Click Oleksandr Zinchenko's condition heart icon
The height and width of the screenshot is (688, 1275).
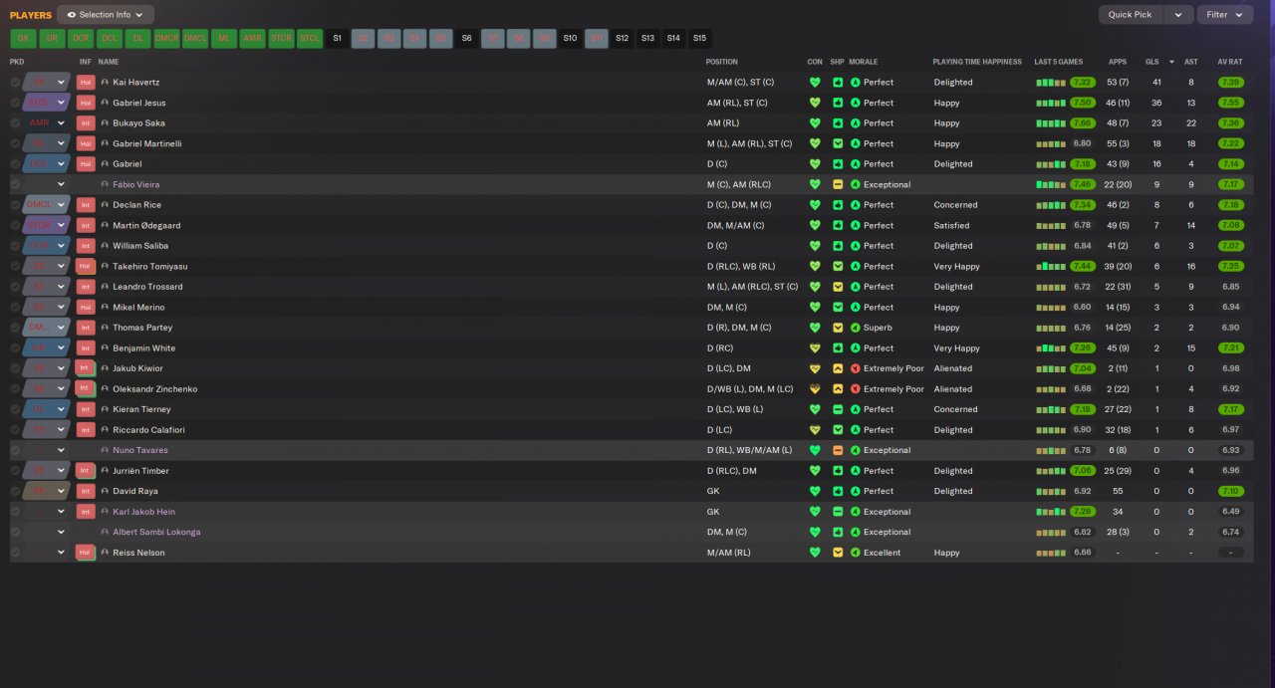[x=815, y=389]
